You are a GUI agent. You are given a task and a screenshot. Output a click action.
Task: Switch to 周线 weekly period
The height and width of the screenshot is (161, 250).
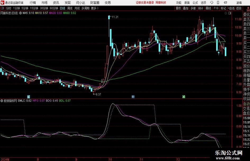tap(70, 8)
